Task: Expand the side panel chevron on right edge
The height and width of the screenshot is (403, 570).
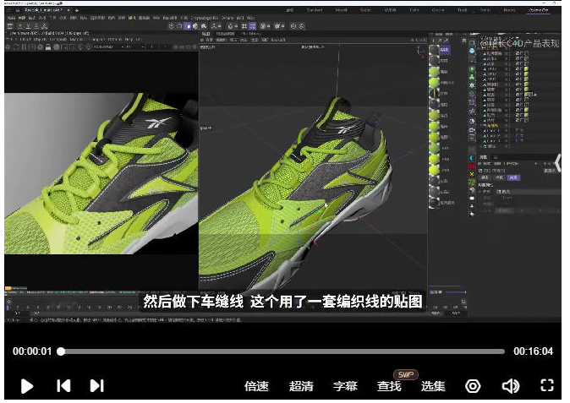Action: point(558,162)
